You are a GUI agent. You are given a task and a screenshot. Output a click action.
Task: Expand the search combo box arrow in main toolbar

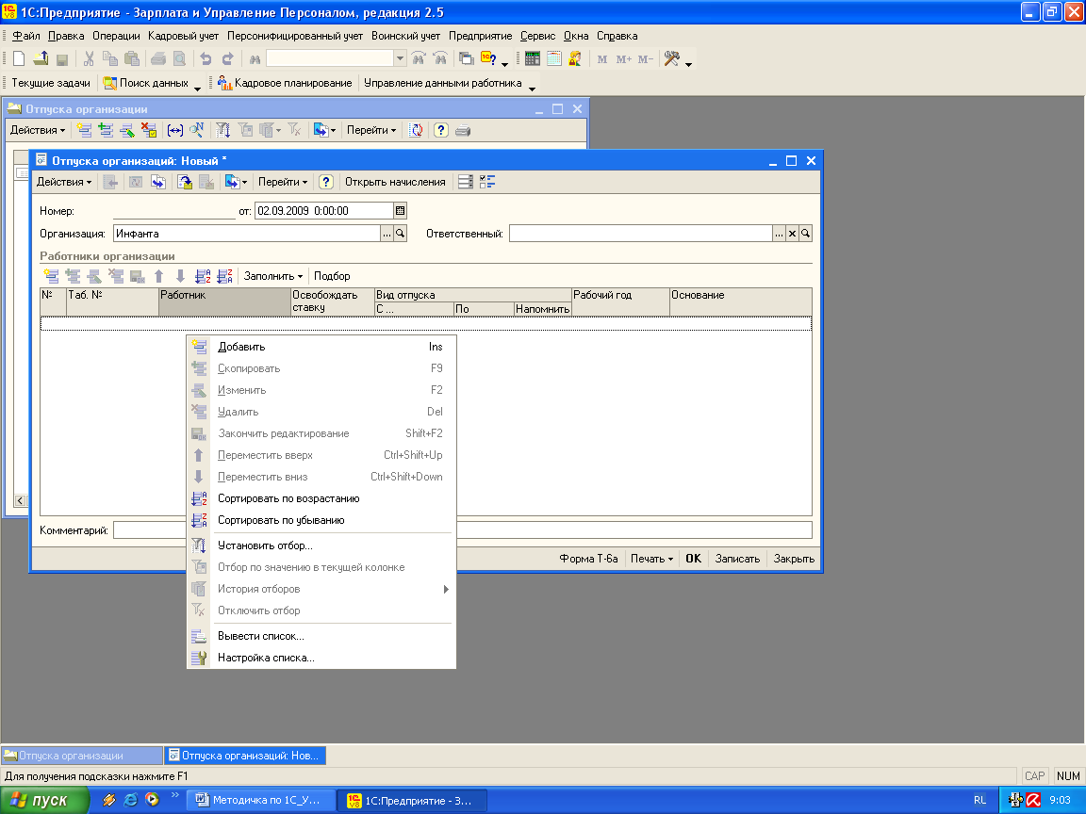pyautogui.click(x=400, y=58)
